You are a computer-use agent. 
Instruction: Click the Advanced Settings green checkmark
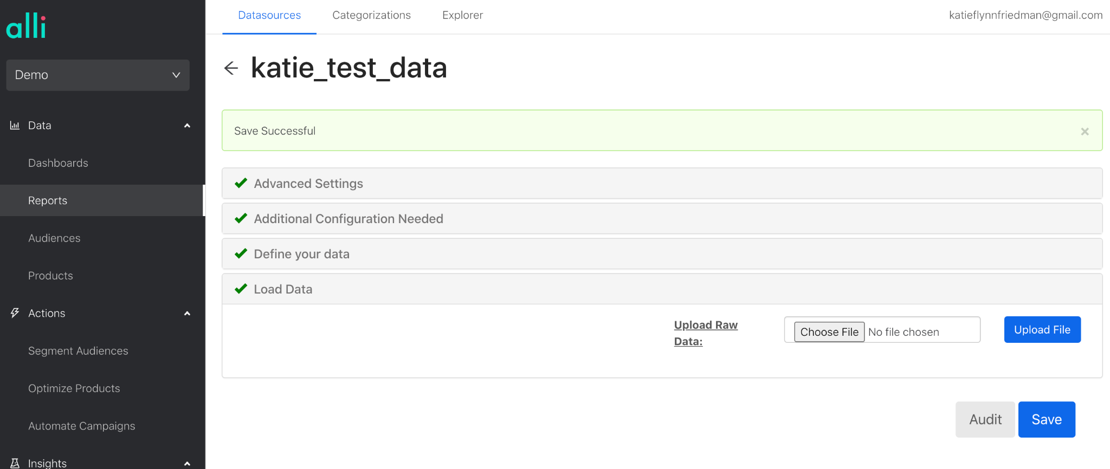click(241, 184)
